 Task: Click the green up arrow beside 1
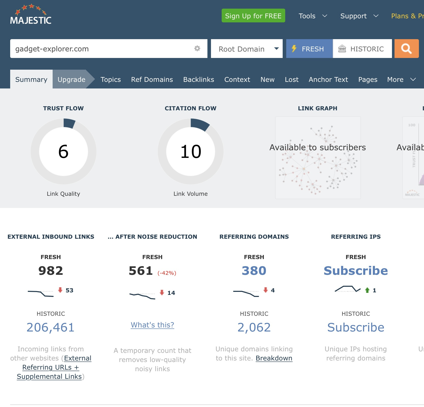(x=367, y=290)
